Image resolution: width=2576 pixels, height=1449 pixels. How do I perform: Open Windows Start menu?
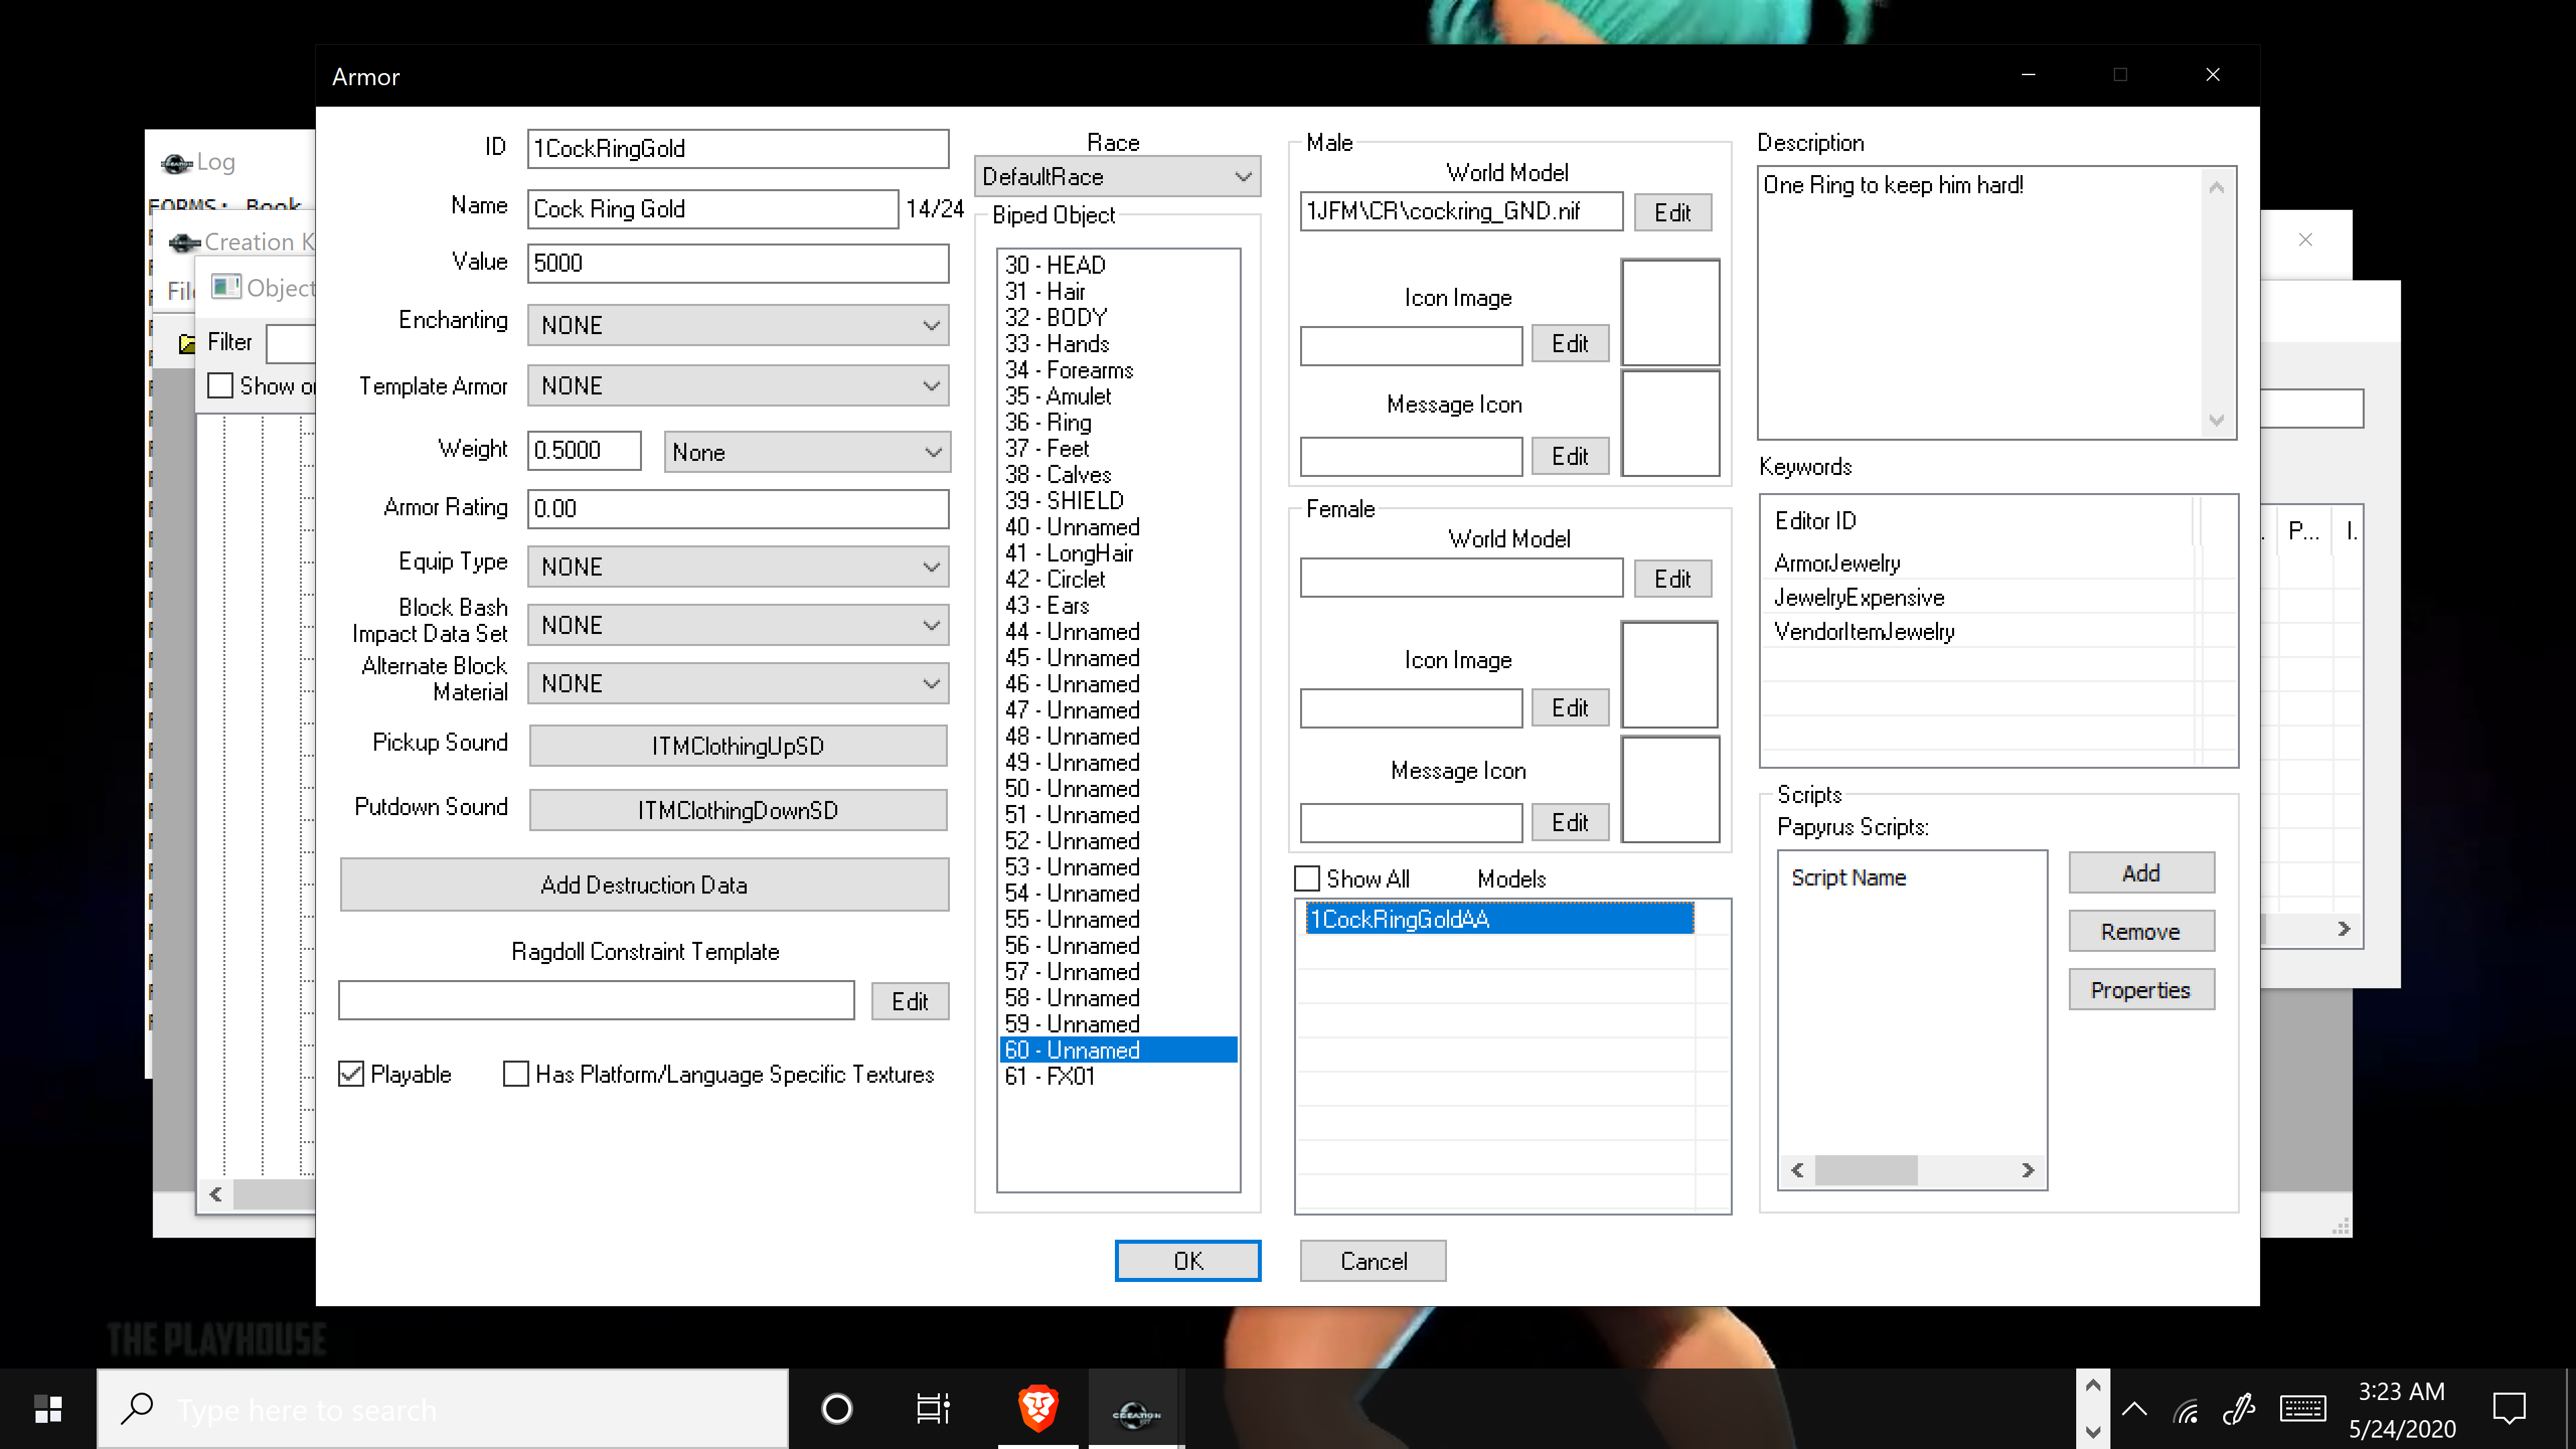click(x=48, y=1409)
